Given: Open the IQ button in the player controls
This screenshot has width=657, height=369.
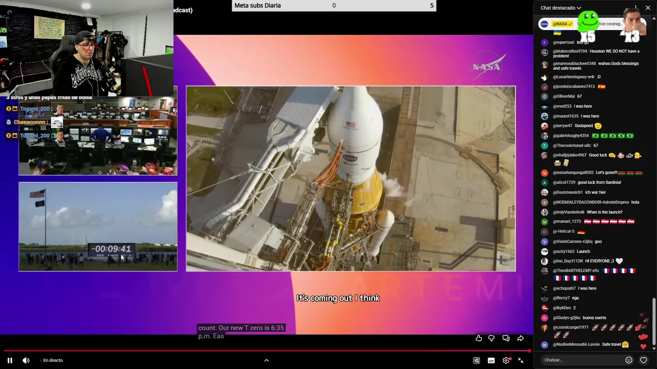Looking at the screenshot, I should pyautogui.click(x=476, y=360).
